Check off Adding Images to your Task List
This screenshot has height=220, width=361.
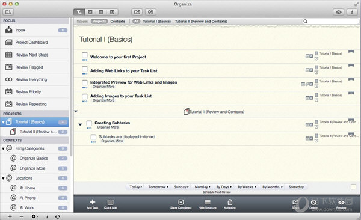click(x=85, y=96)
